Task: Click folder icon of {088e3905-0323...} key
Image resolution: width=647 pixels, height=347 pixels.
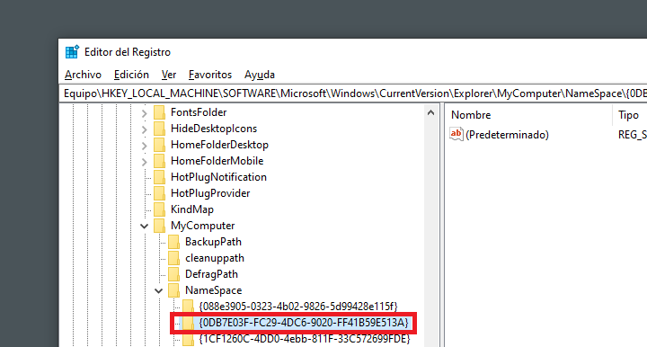Action: [188, 307]
